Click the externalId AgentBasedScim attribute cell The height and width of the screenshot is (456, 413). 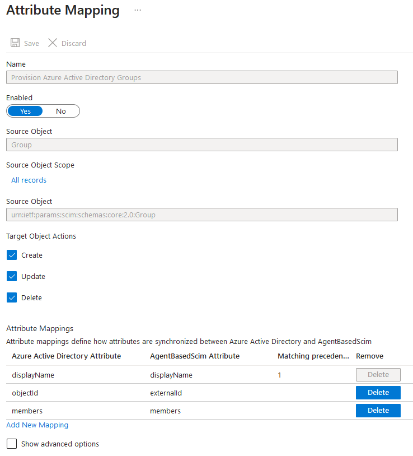click(x=166, y=393)
